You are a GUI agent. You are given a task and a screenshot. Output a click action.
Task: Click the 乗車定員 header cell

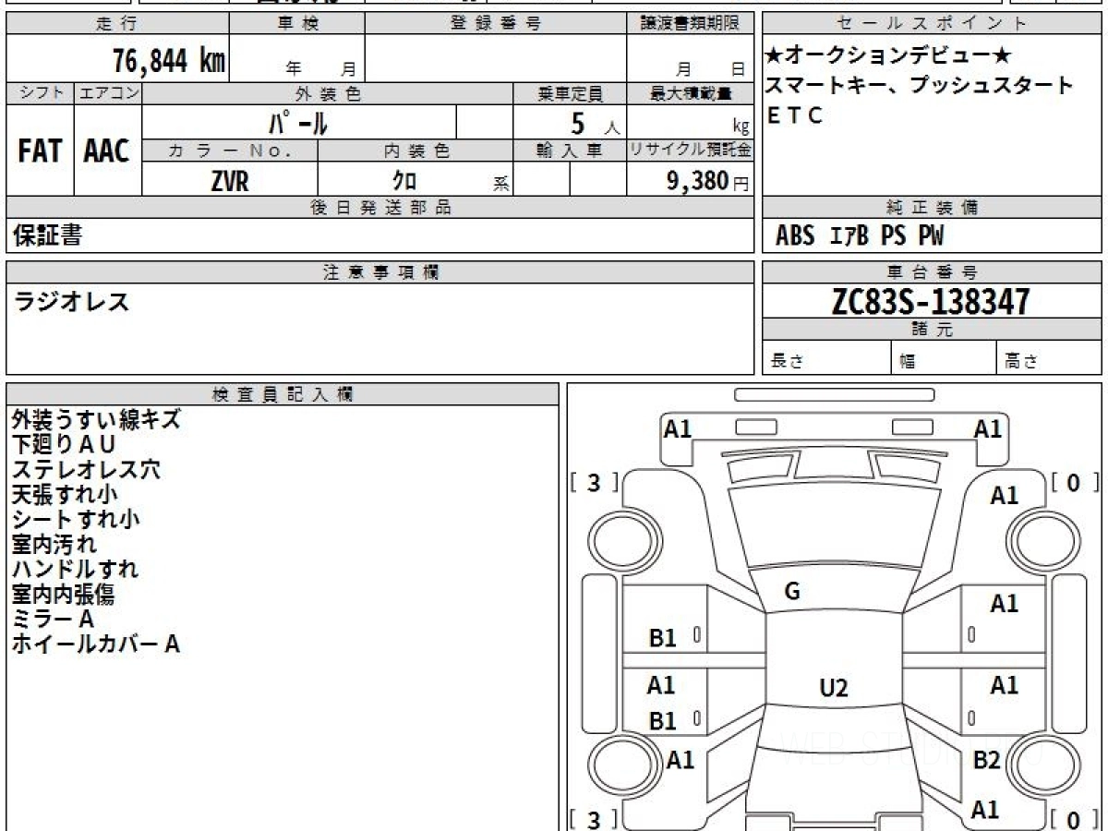570,93
